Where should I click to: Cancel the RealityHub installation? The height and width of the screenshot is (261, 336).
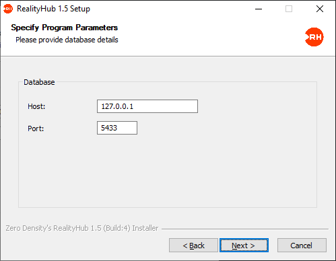302,246
